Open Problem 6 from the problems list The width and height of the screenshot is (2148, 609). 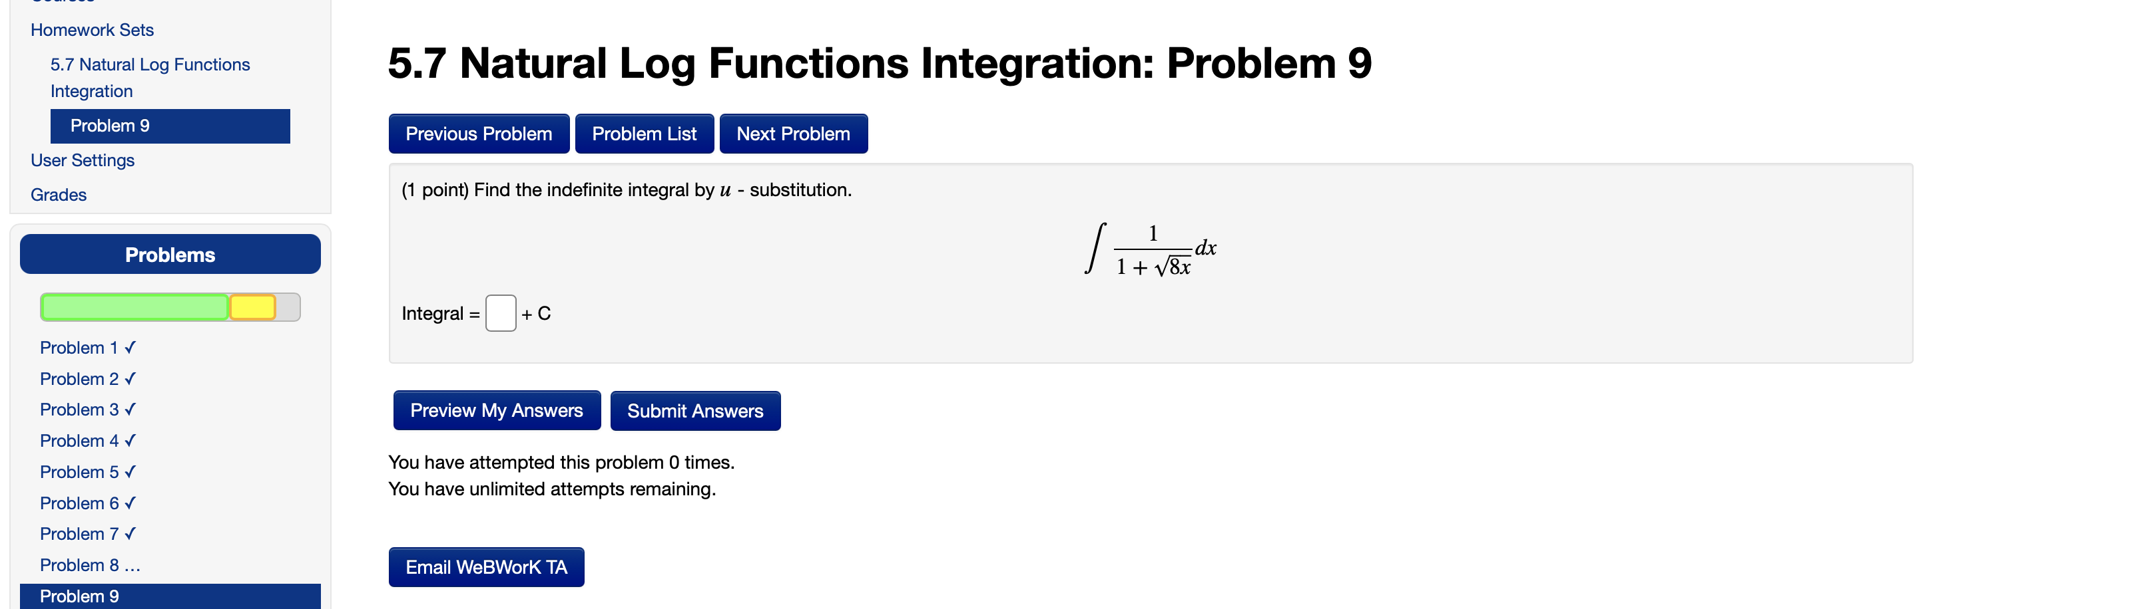pyautogui.click(x=79, y=503)
